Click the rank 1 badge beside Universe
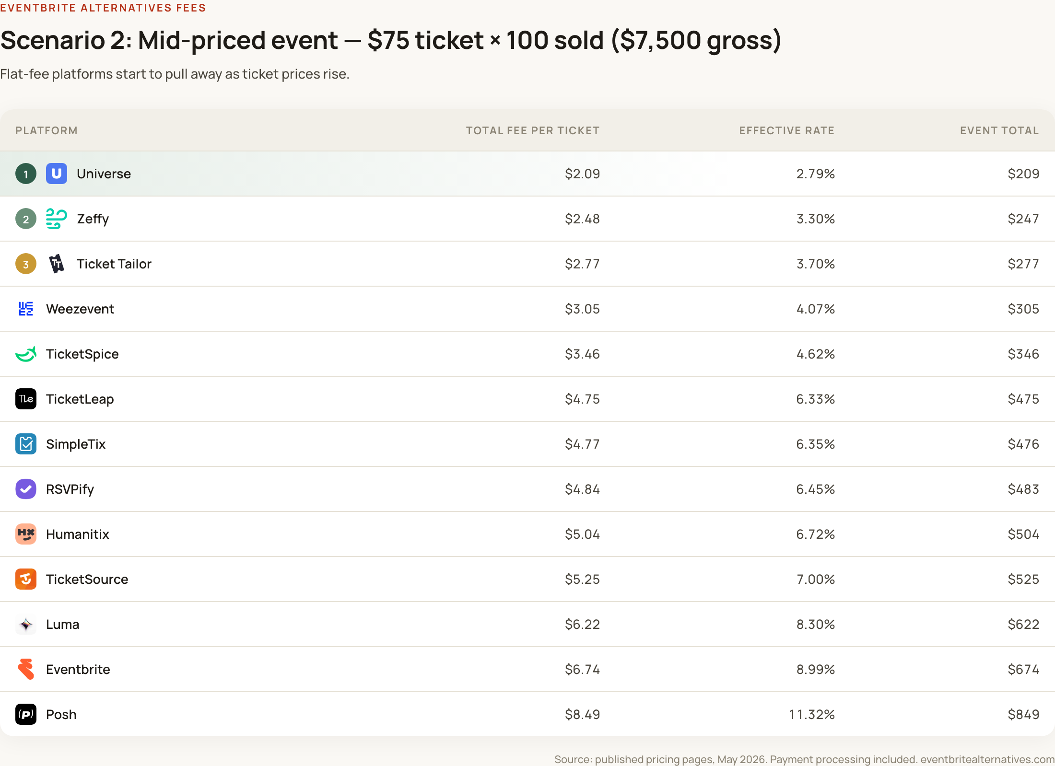 26,174
